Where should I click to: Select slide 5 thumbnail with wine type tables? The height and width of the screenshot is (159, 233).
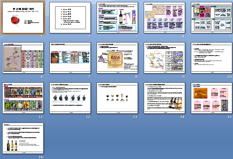pos(212,18)
